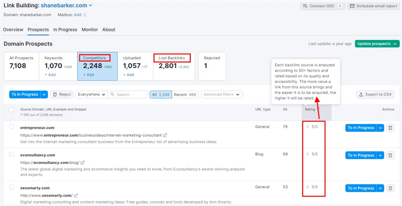Move econsultancy.com To In Progress
402x206 pixels.
(361, 155)
